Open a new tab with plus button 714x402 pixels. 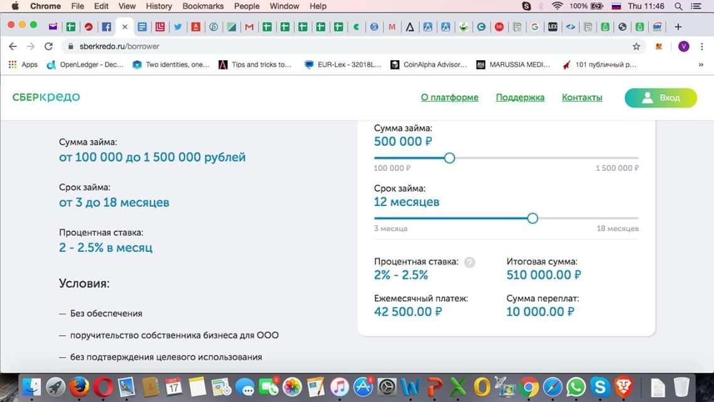click(x=678, y=27)
